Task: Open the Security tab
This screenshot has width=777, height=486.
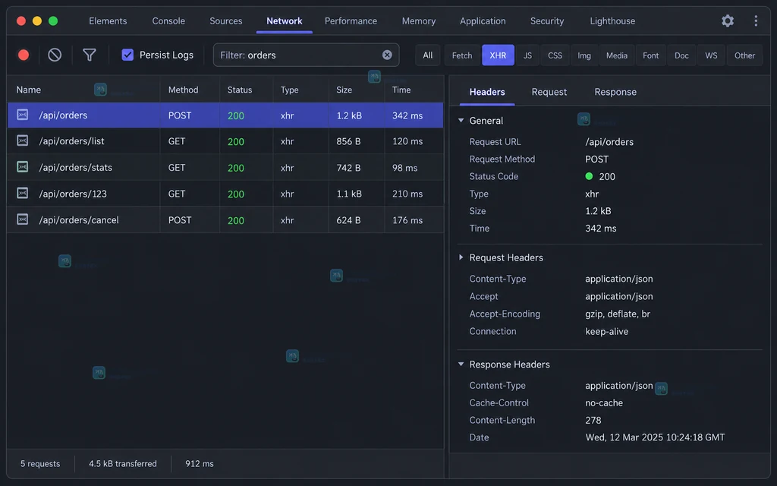Action: tap(547, 21)
